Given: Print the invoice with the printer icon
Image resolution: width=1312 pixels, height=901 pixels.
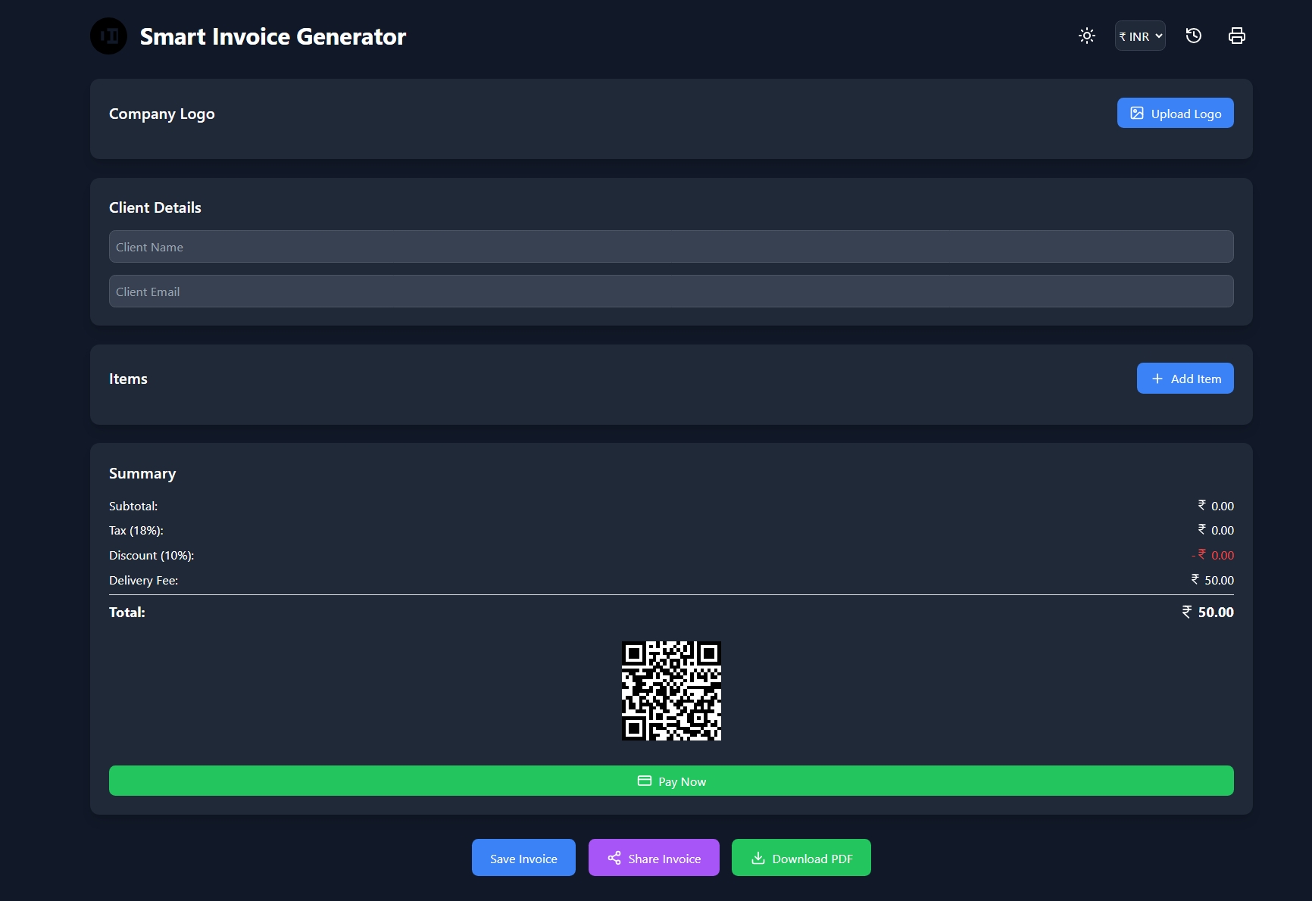Looking at the screenshot, I should [x=1237, y=36].
